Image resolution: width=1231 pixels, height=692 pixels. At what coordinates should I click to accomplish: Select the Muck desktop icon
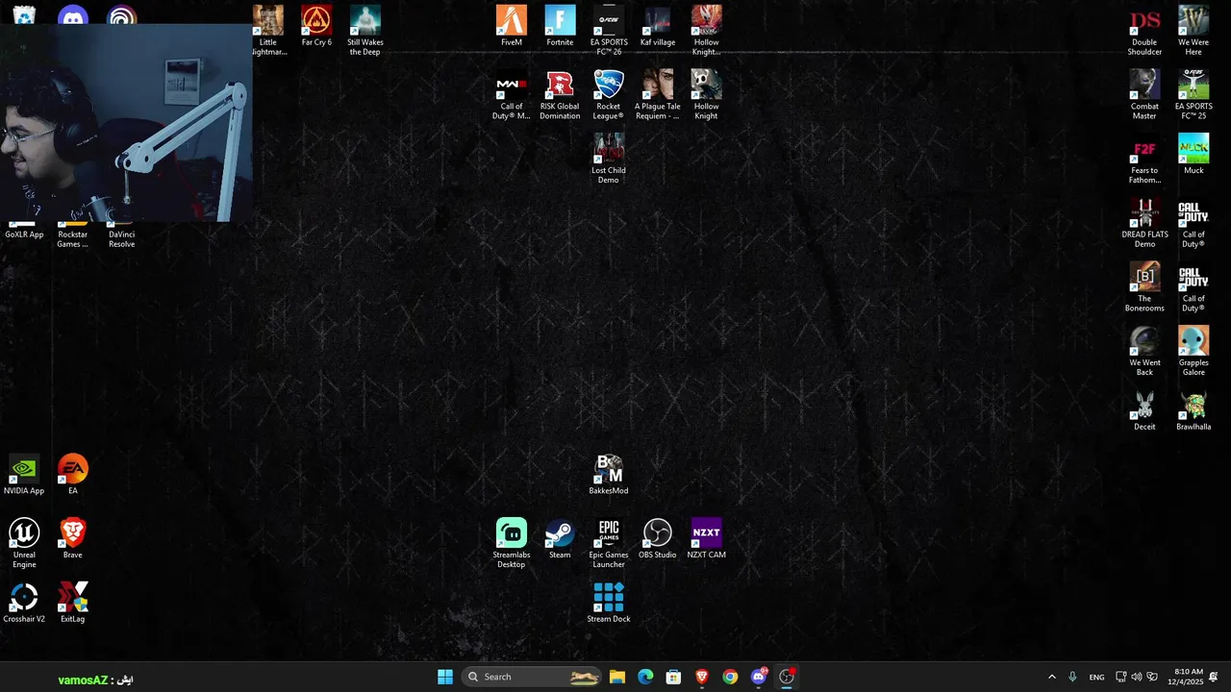(1193, 154)
